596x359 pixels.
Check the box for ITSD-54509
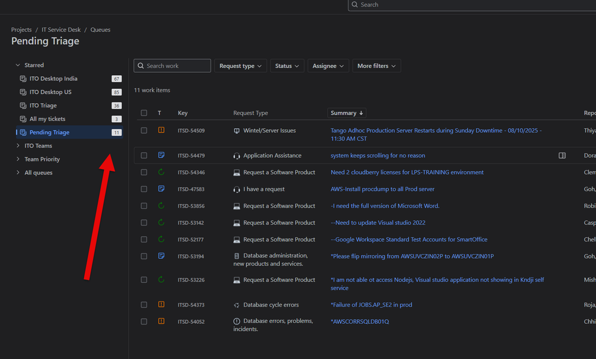pyautogui.click(x=144, y=131)
